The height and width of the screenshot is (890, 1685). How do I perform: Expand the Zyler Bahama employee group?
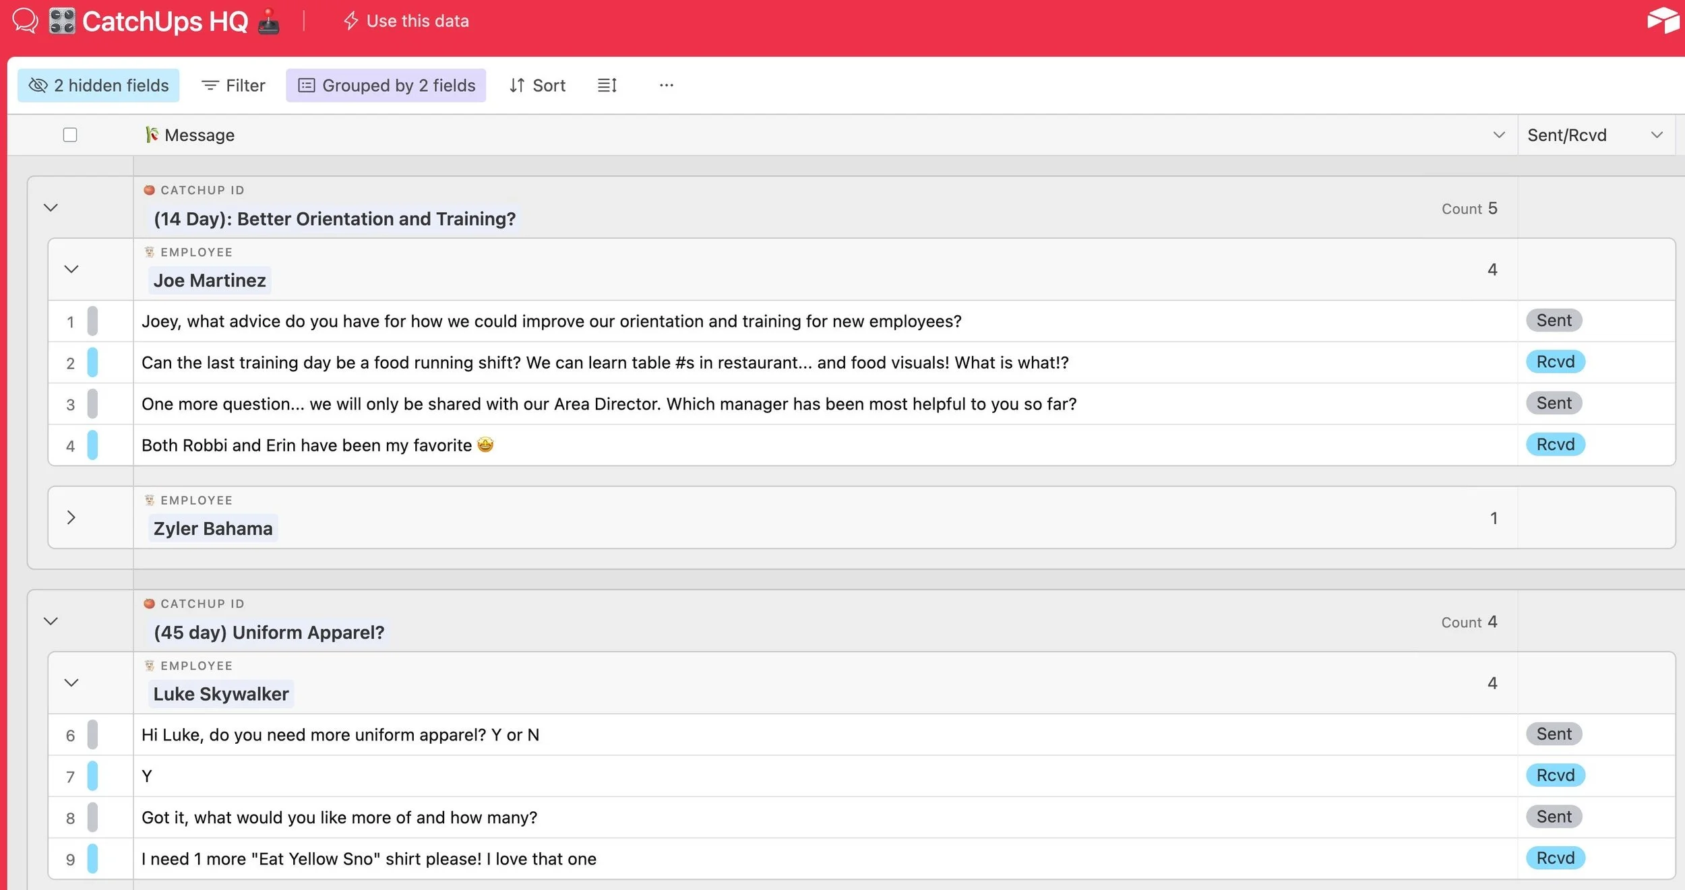pos(71,517)
